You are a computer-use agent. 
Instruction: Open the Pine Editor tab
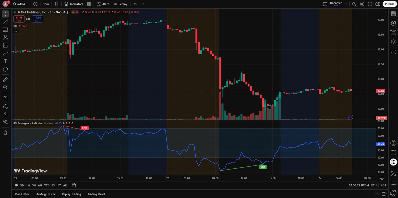[x=22, y=194]
